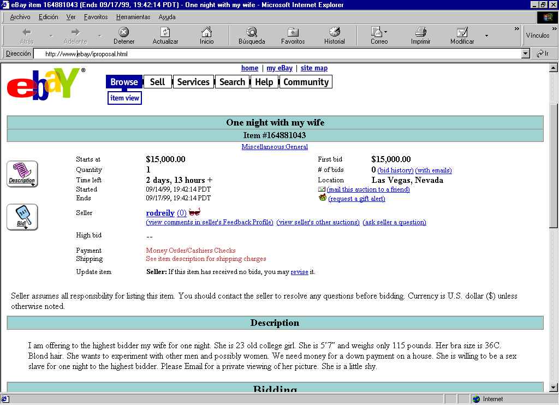Expand the Correo mail dropdown arrow
The width and height of the screenshot is (559, 405).
click(386, 33)
